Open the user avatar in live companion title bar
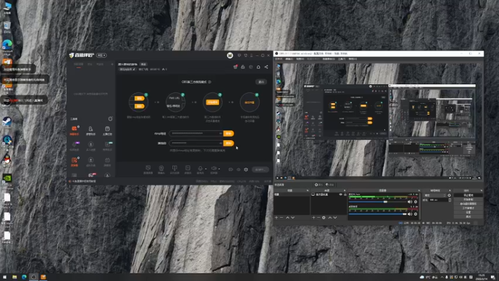499x281 pixels. click(x=230, y=56)
